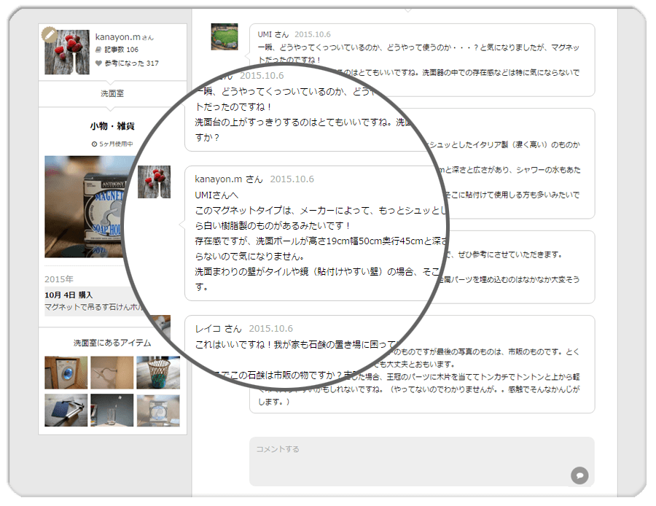This screenshot has width=656, height=506.
Task: Select the 洗面室 room tab
Action: (x=112, y=94)
